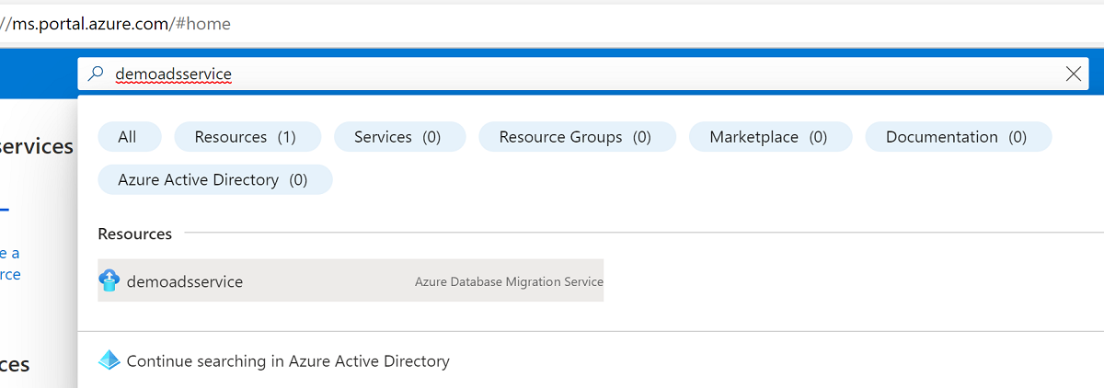Image resolution: width=1104 pixels, height=388 pixels.
Task: Filter results by Resources (1)
Action: click(247, 137)
